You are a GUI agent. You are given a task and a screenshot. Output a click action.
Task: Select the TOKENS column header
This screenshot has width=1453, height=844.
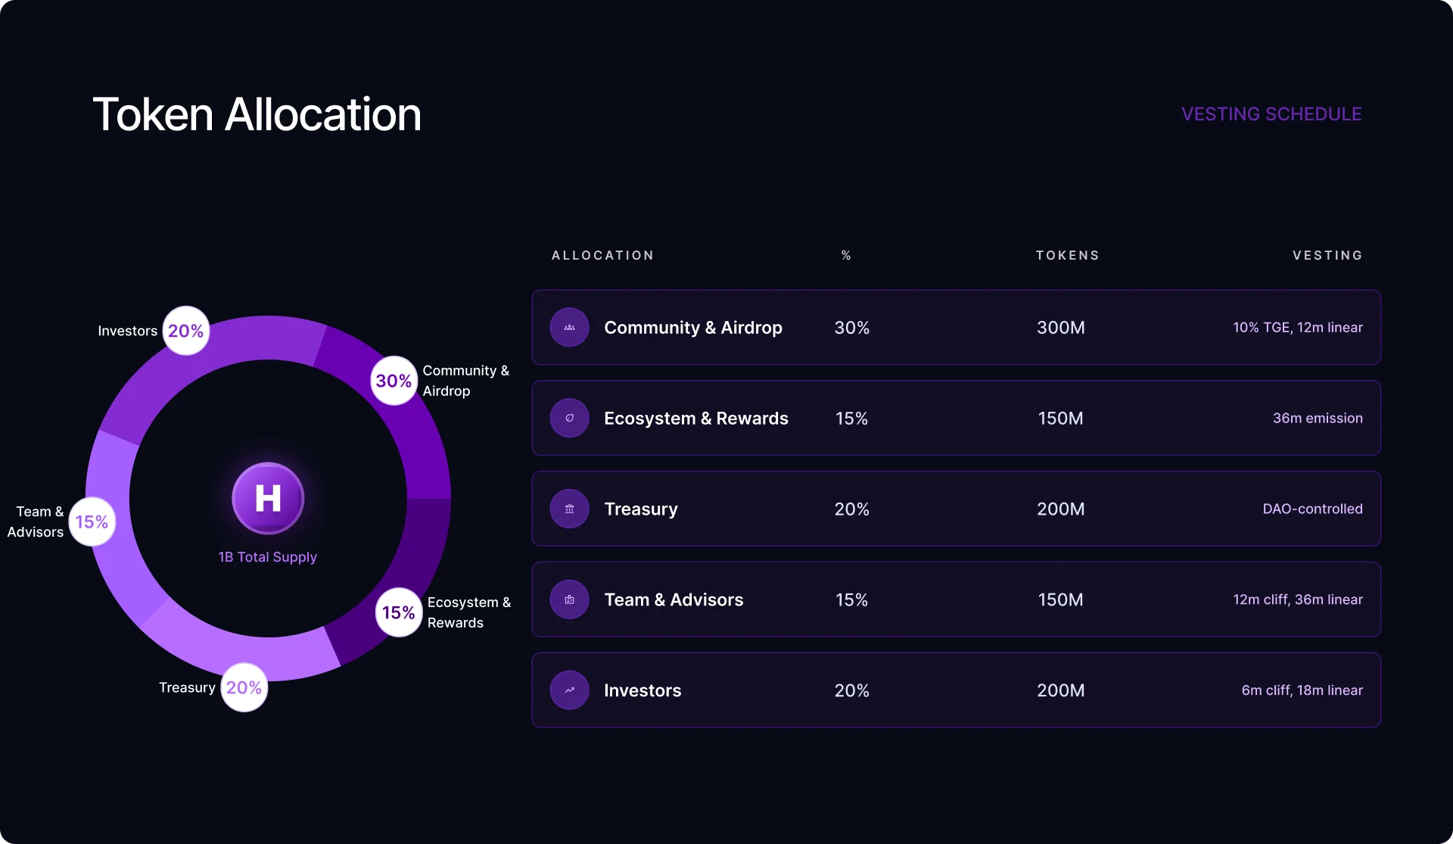point(1067,255)
